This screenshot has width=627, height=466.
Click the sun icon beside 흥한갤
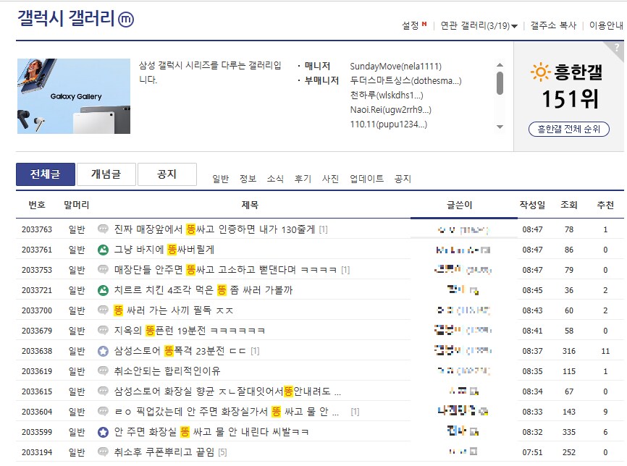(x=539, y=72)
